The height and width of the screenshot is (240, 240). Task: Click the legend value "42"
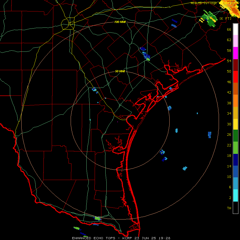point(229,92)
